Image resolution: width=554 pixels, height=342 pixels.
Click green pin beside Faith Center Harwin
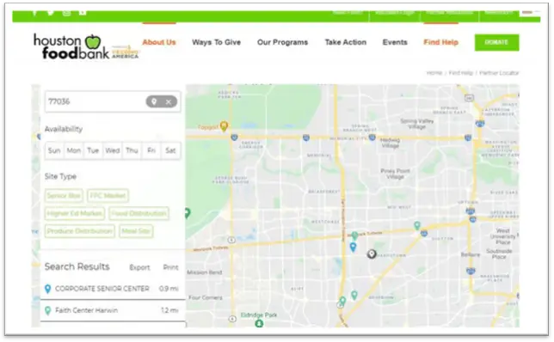(x=47, y=310)
